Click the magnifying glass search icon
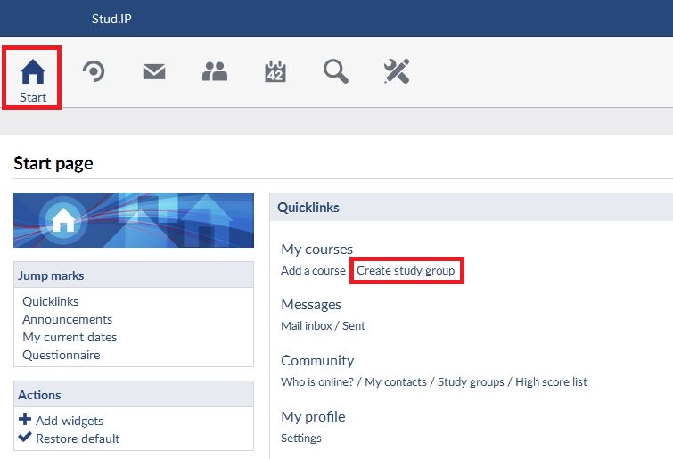Screen dimensions: 673x459 click(x=336, y=72)
